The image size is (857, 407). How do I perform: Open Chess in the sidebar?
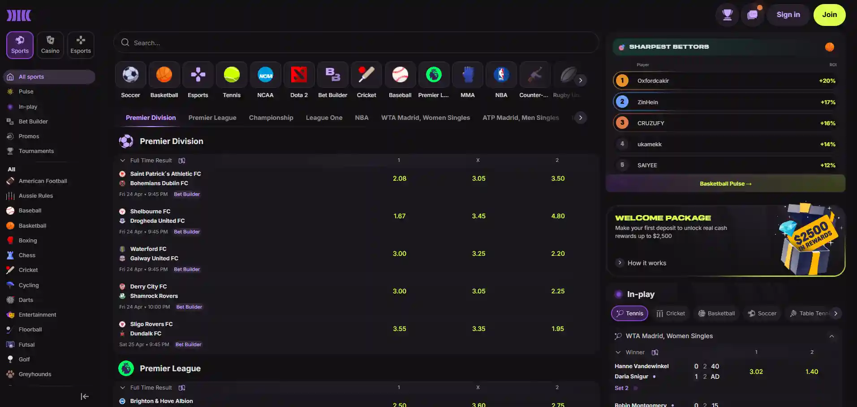click(27, 255)
